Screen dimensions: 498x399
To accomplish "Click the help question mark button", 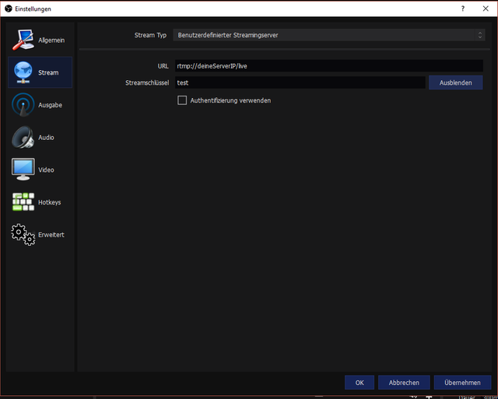I will click(x=463, y=9).
